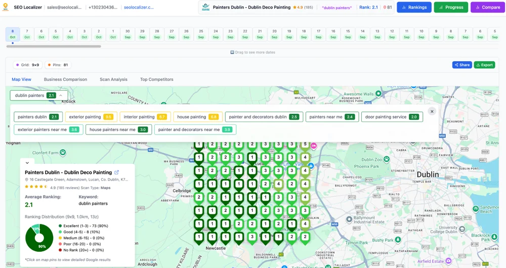Screen dimensions: 506x268
Task: Click the purple Compare button
Action: pos(487,8)
